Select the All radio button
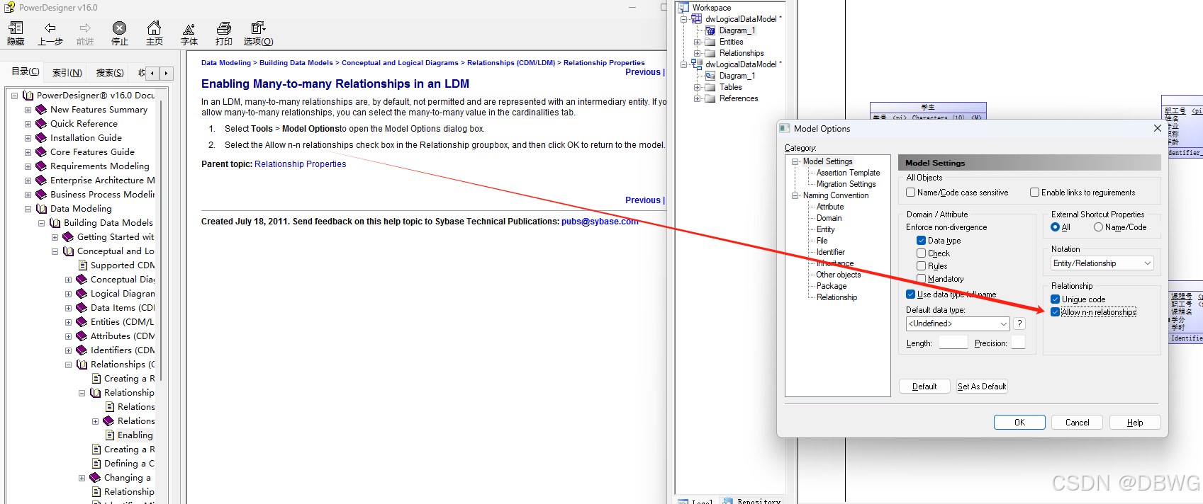The image size is (1203, 504). 1056,227
